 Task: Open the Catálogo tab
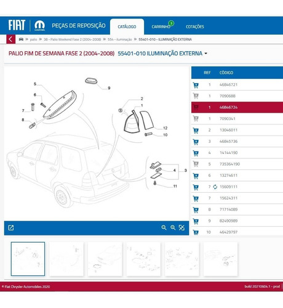click(x=127, y=26)
